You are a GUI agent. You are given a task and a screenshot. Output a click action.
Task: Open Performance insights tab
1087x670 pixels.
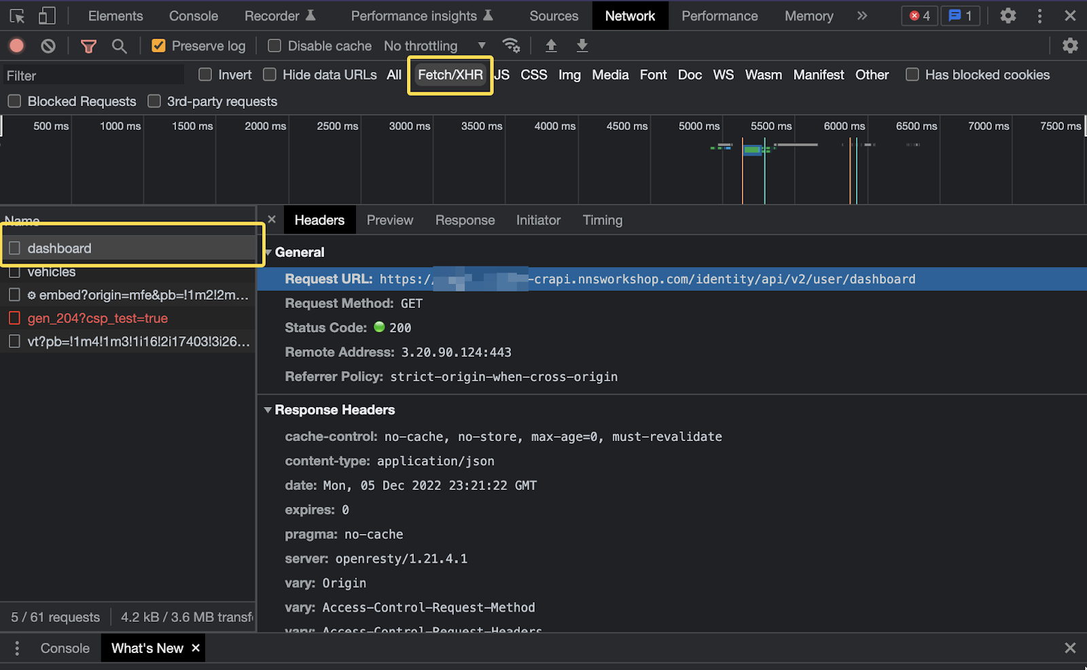421,16
